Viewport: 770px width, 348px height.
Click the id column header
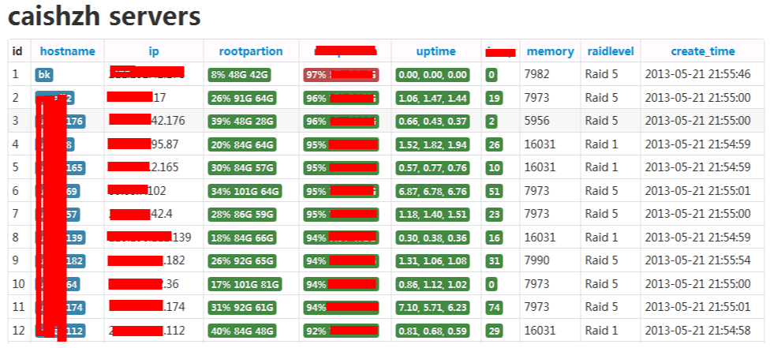[x=17, y=51]
